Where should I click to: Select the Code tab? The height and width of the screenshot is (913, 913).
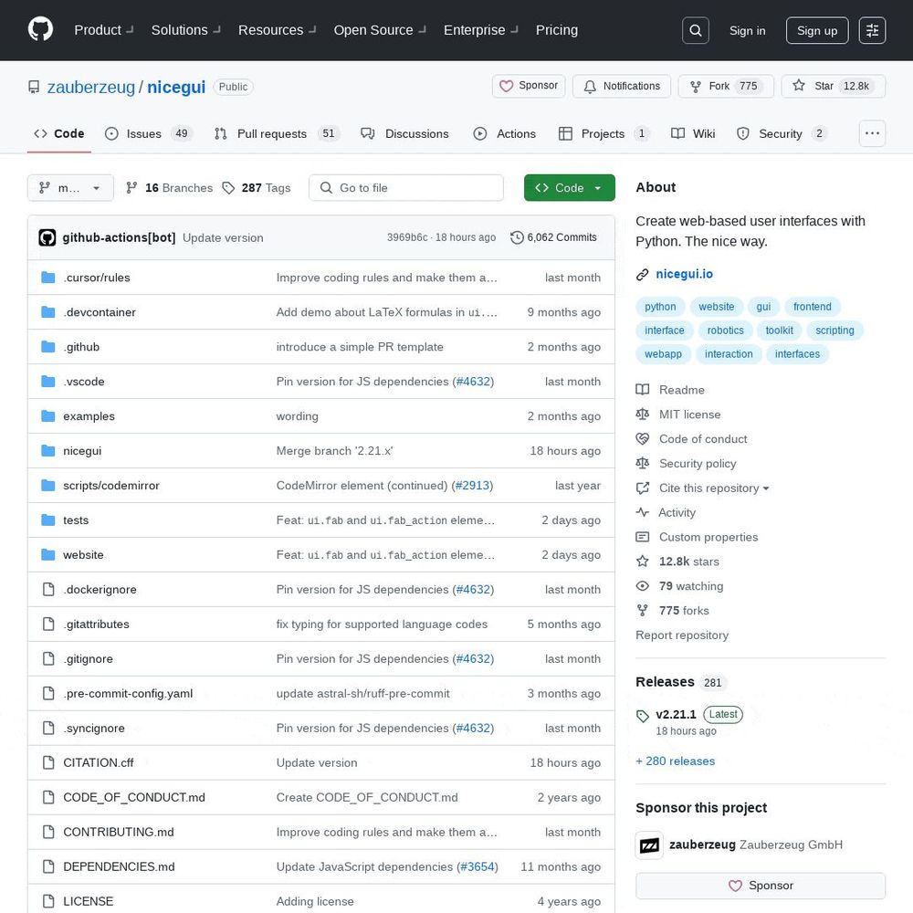tap(58, 134)
